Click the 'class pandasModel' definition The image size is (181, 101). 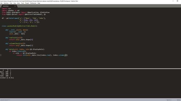[x=20, y=26]
